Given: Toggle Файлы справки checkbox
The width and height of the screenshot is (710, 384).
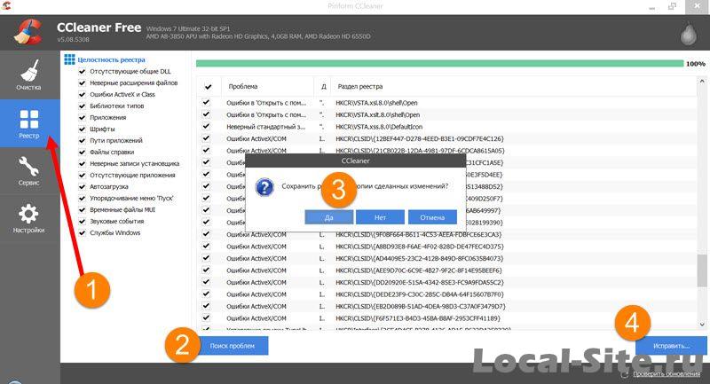Looking at the screenshot, I should coord(82,152).
